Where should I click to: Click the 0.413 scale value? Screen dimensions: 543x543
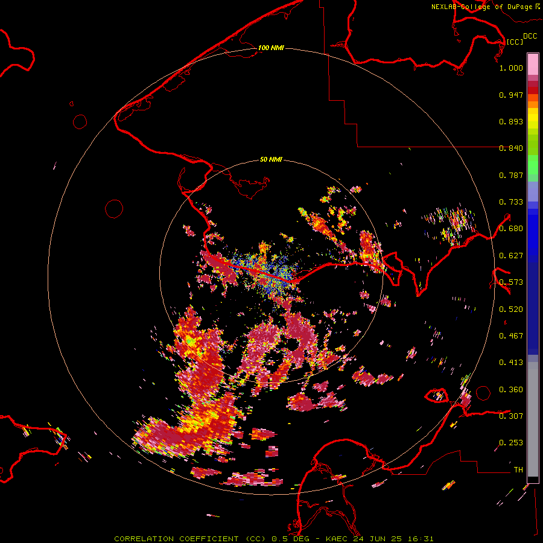[511, 363]
